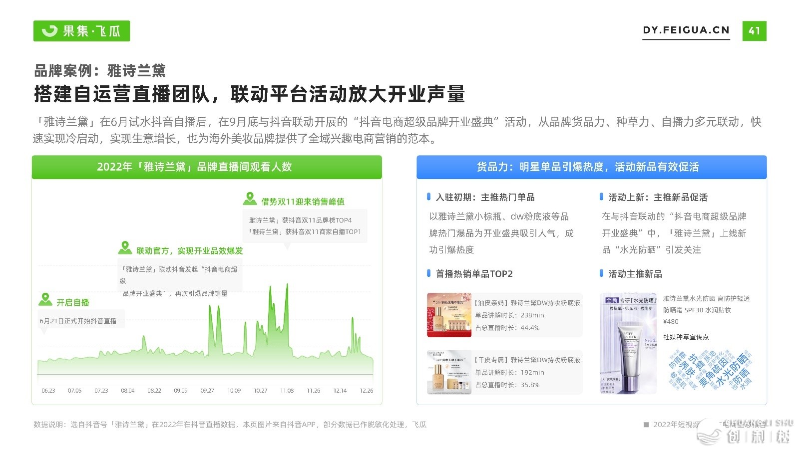
Task: Click the 11.08 date on chart axis
Action: pos(287,391)
